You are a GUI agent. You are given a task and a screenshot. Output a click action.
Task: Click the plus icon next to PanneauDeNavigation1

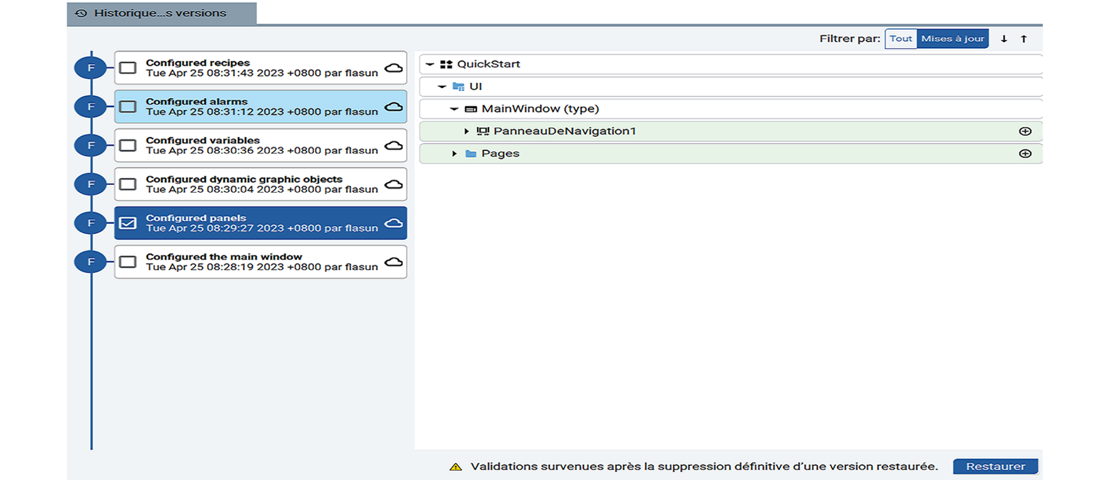(1025, 131)
